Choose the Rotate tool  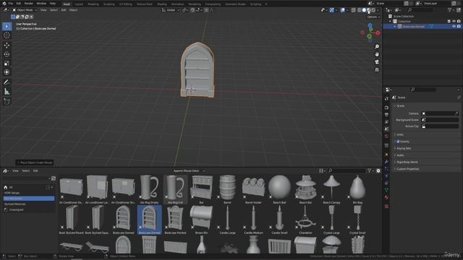[x=7, y=54]
